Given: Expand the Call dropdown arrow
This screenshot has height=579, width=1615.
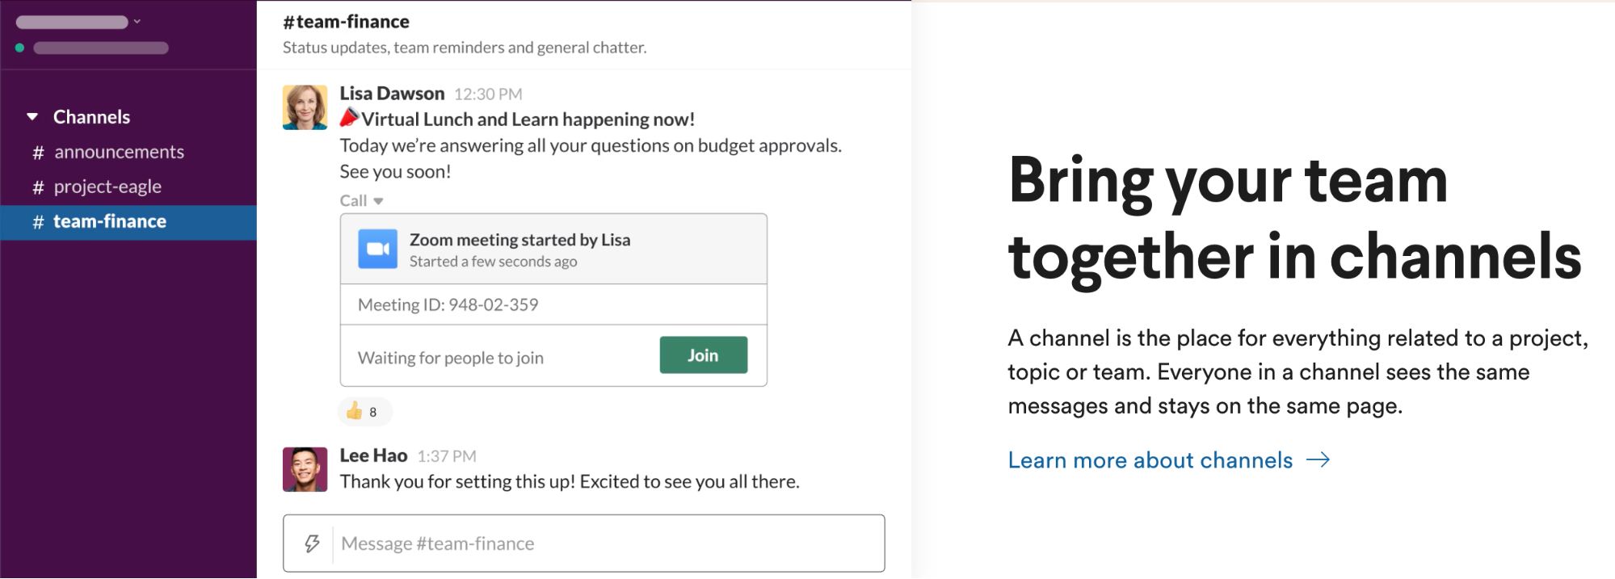Looking at the screenshot, I should coord(378,201).
